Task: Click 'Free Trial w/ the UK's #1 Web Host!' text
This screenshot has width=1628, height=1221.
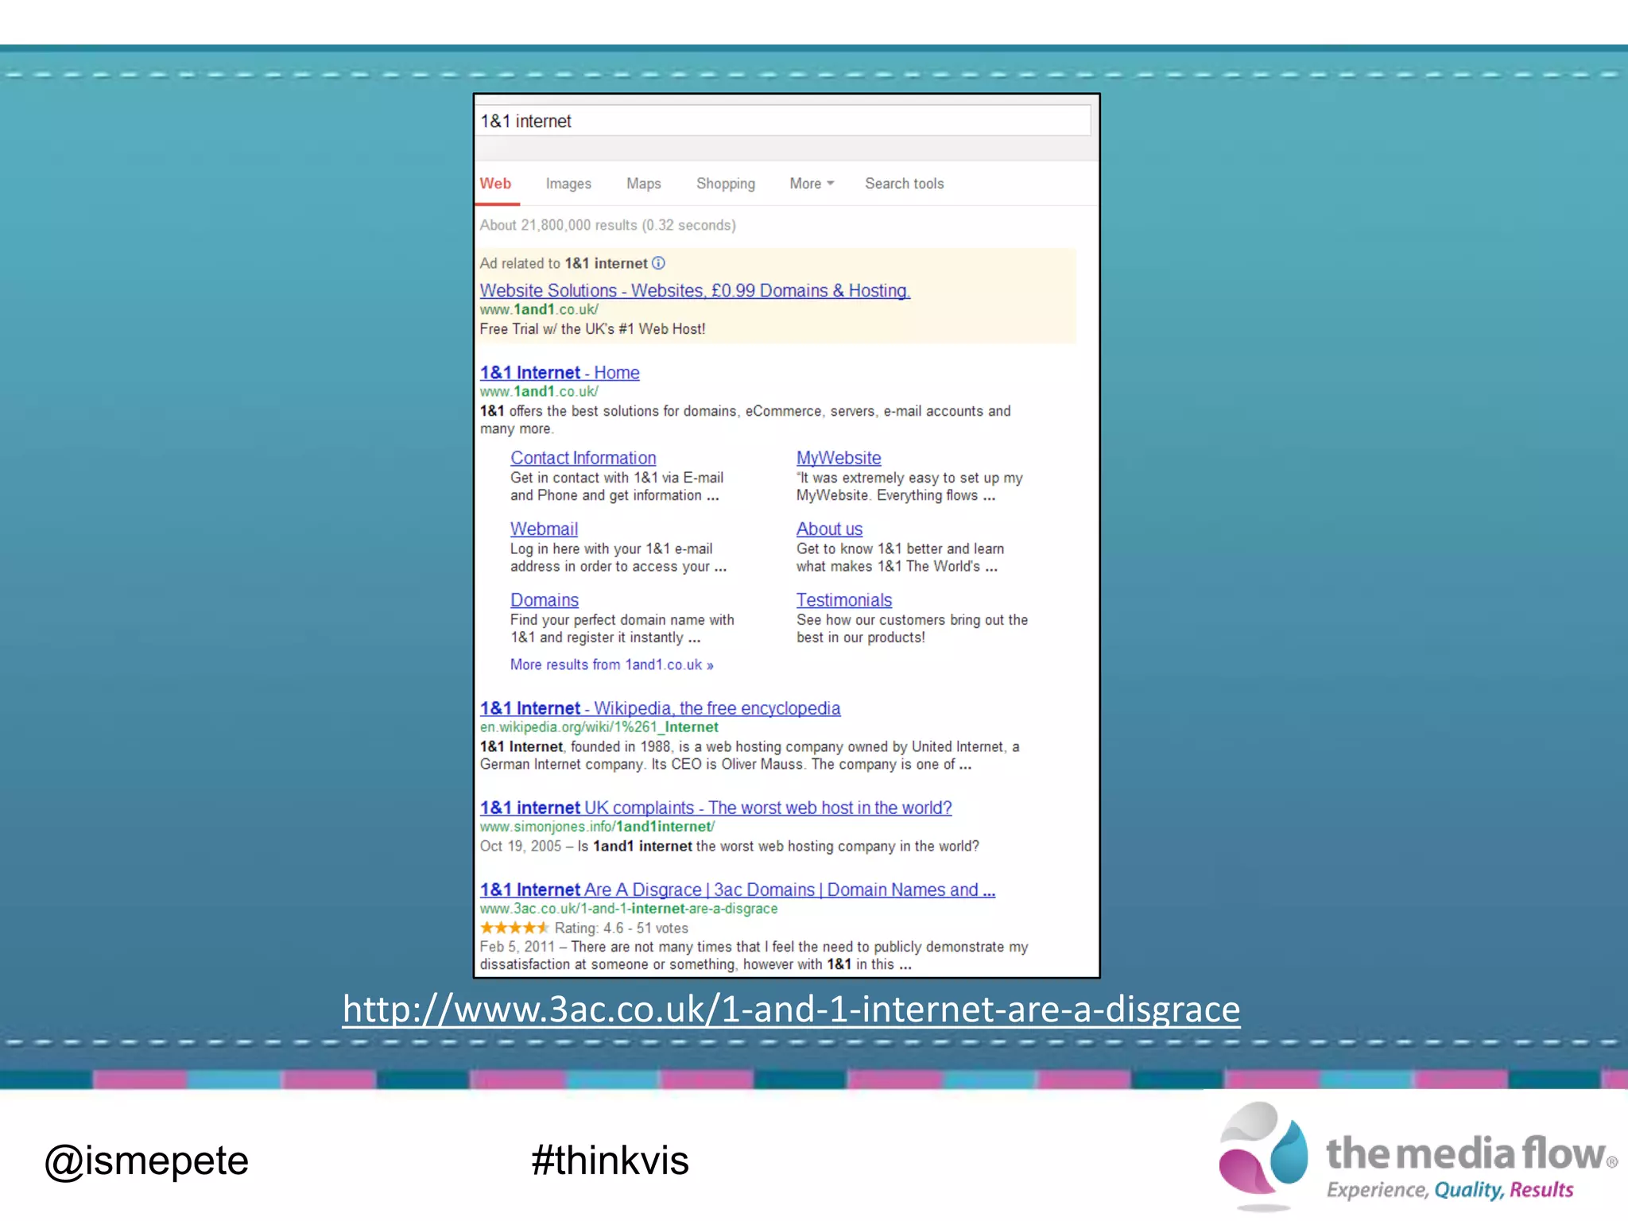Action: (592, 329)
